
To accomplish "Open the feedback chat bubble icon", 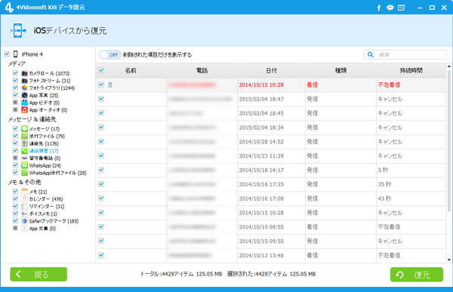I will (x=390, y=8).
